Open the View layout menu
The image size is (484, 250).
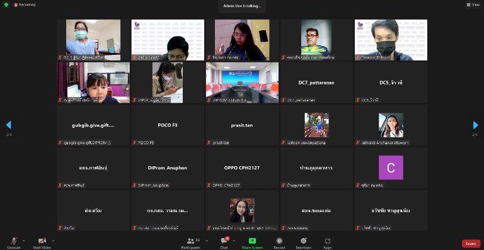(473, 4)
